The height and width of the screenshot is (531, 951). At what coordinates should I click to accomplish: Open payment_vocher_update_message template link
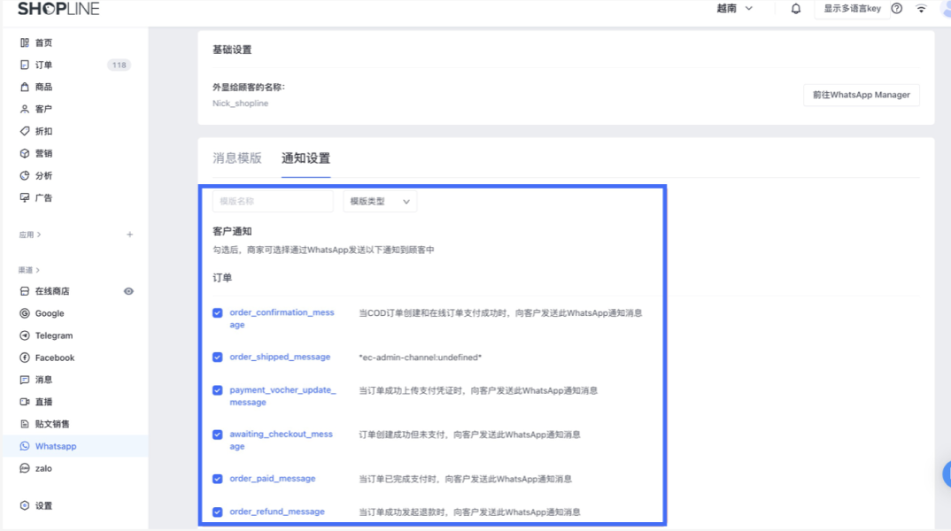pos(282,396)
